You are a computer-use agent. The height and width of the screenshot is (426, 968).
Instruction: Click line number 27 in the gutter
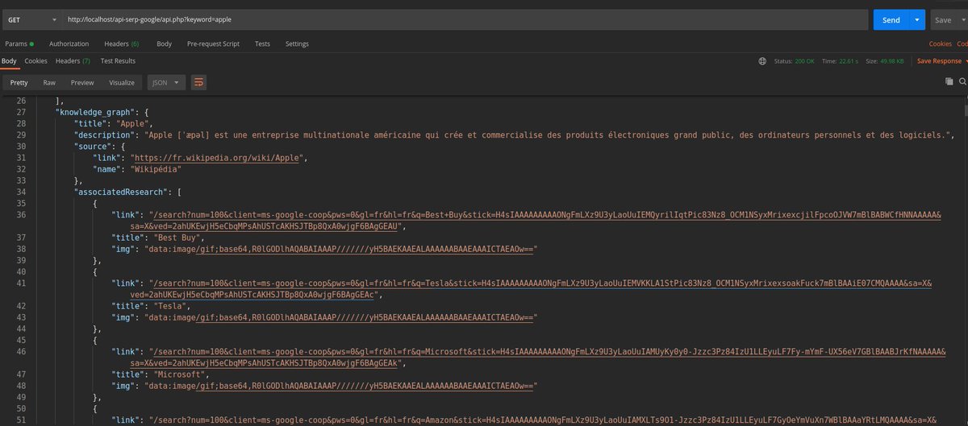tap(21, 112)
